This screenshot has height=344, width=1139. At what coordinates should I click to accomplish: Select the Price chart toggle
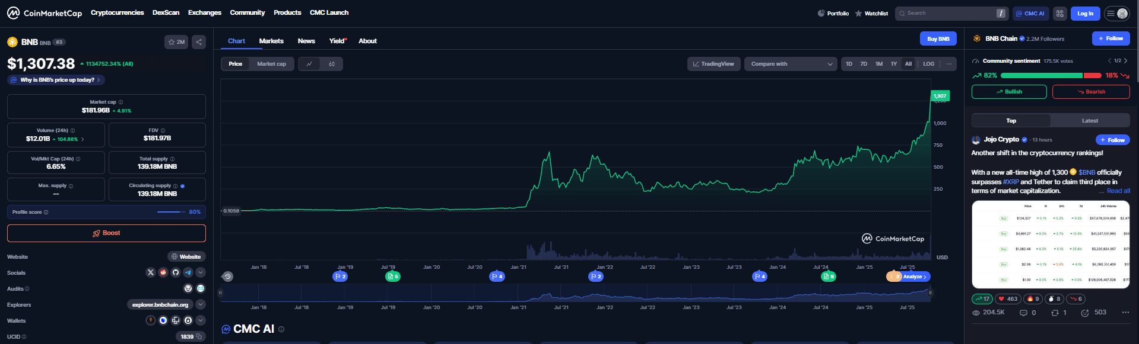(x=236, y=64)
